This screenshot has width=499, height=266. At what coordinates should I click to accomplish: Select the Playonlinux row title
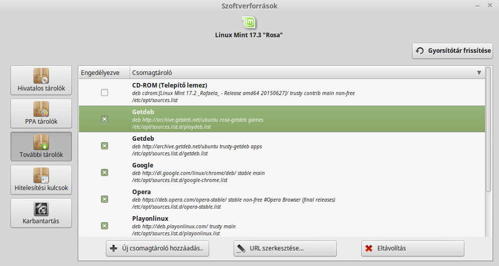tap(150, 219)
